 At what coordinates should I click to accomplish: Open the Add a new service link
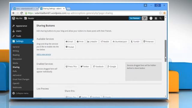point(44,54)
